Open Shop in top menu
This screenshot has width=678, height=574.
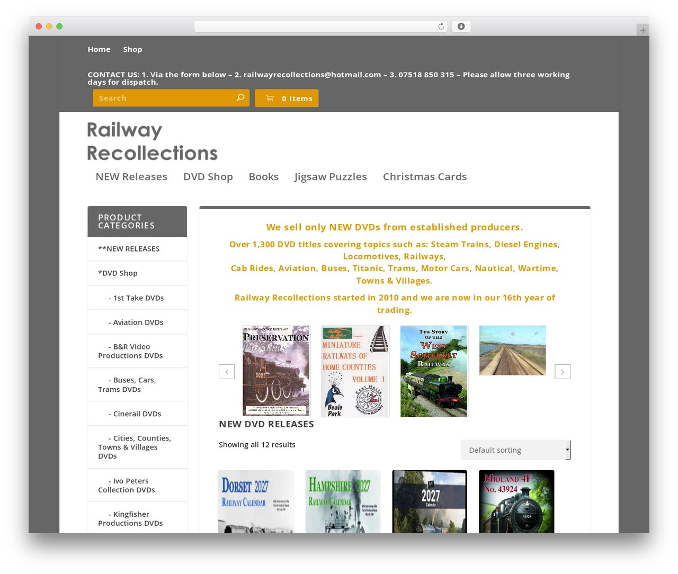pyautogui.click(x=132, y=49)
